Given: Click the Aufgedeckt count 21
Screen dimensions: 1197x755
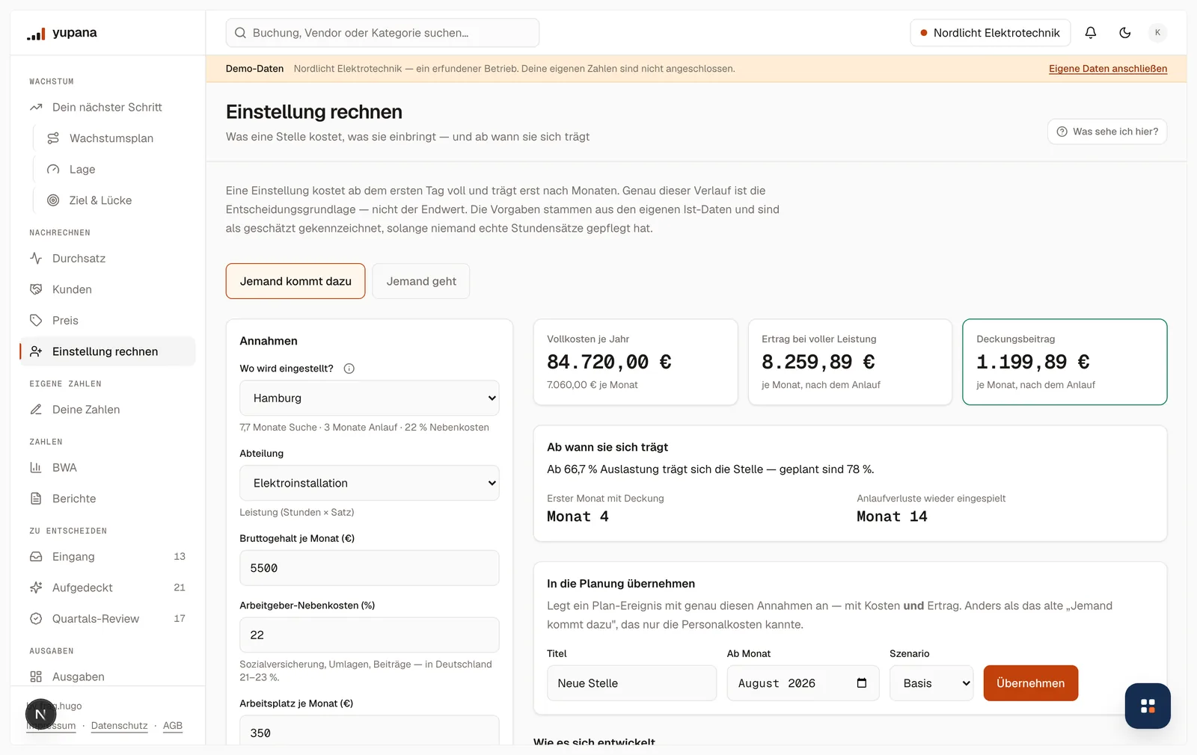Looking at the screenshot, I should coord(180,588).
